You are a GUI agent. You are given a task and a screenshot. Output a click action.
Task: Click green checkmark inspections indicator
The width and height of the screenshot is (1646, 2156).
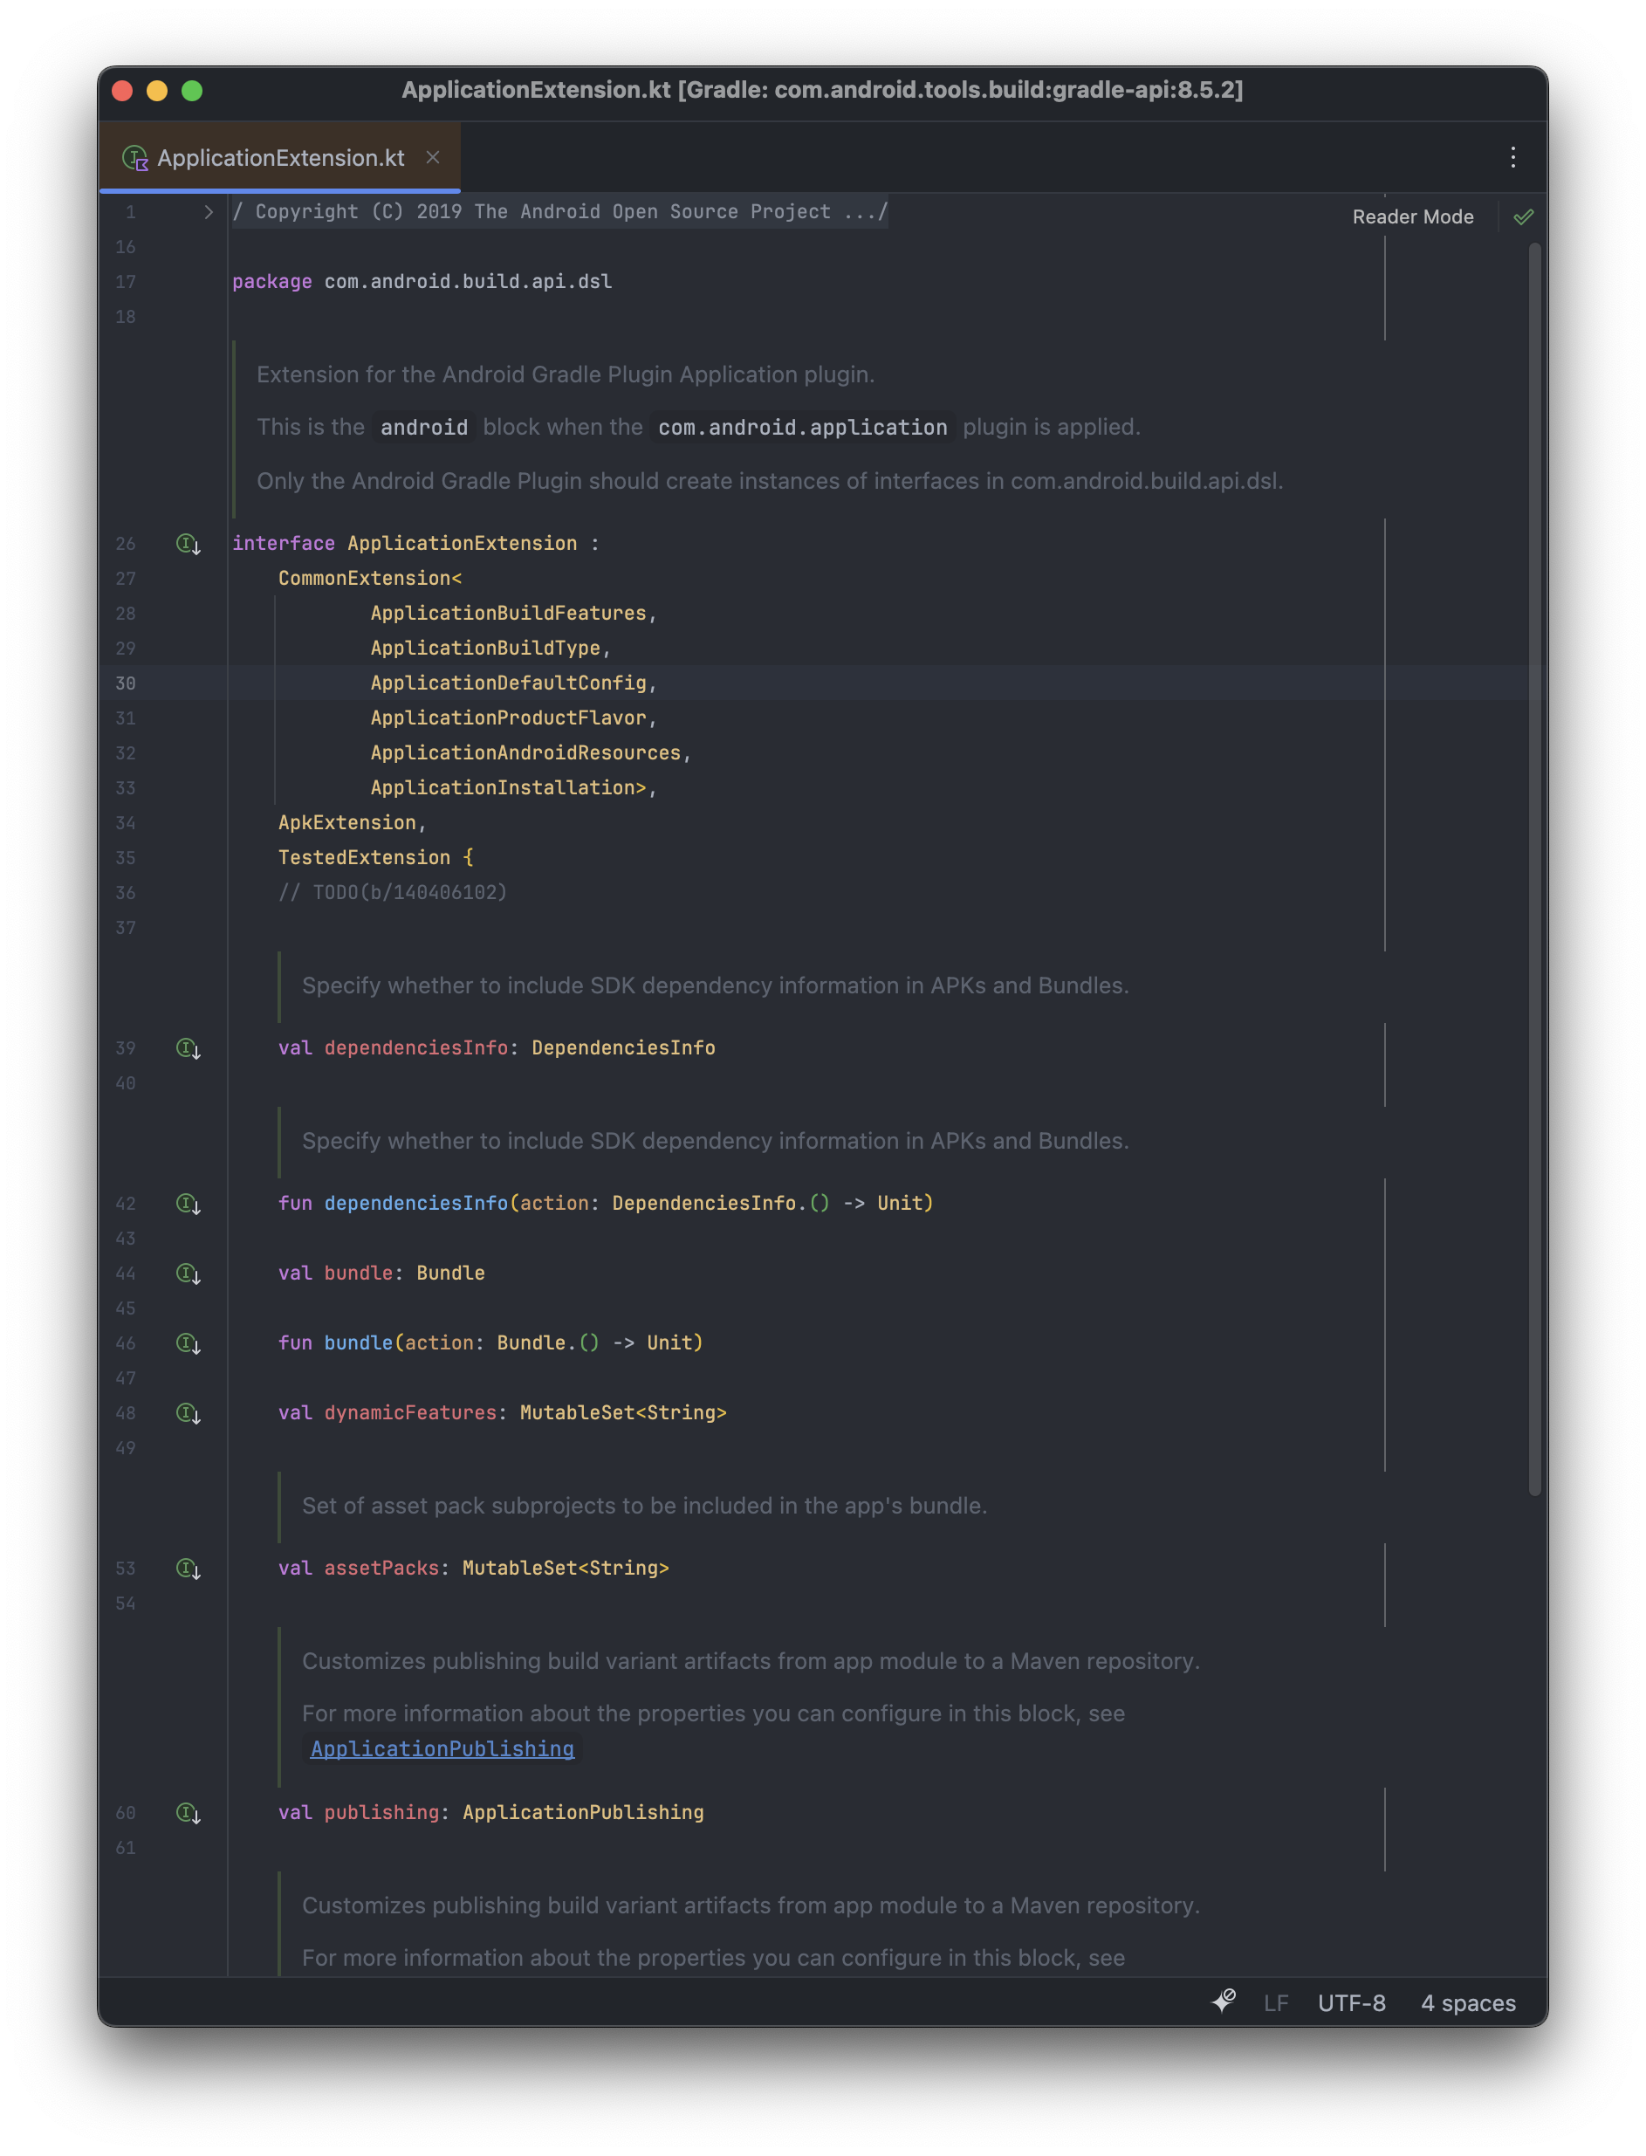point(1524,216)
